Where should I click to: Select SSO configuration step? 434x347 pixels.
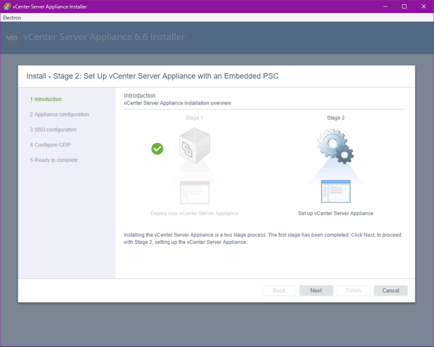[53, 130]
